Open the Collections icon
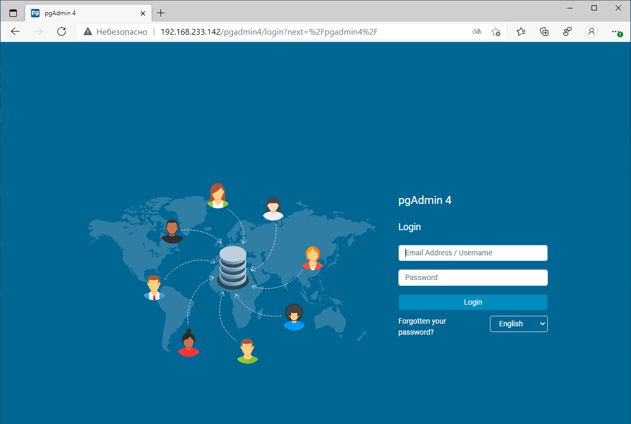 click(544, 32)
